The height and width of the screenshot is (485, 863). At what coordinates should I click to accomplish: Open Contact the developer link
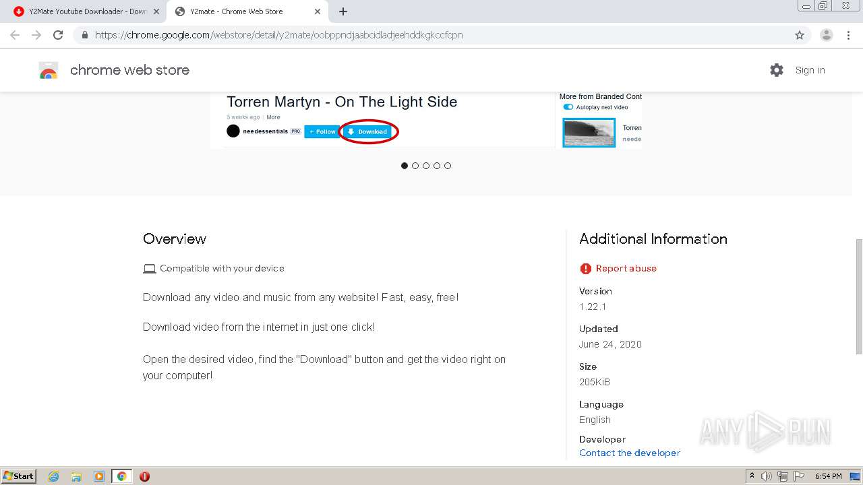[x=630, y=453]
